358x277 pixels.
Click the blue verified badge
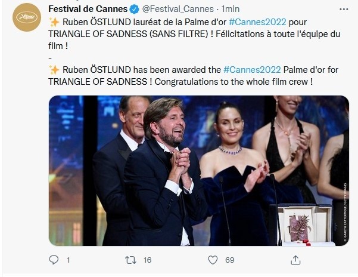[x=133, y=9]
